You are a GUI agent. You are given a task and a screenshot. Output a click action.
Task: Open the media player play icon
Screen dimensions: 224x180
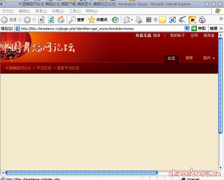(x=192, y=20)
